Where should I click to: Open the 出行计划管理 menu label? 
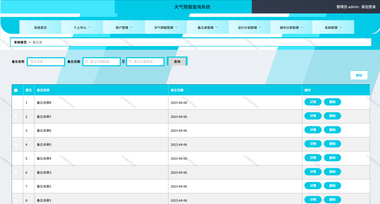(248, 27)
